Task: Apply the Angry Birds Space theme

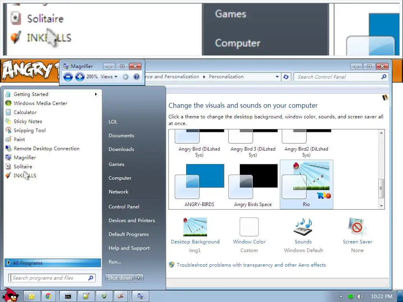Action: pos(253,185)
